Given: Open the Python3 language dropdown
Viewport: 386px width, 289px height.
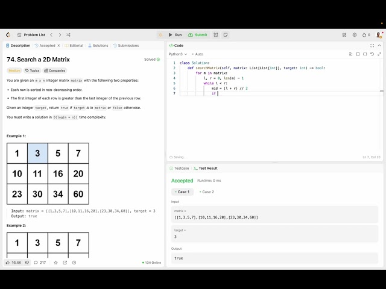Looking at the screenshot, I should pyautogui.click(x=178, y=54).
